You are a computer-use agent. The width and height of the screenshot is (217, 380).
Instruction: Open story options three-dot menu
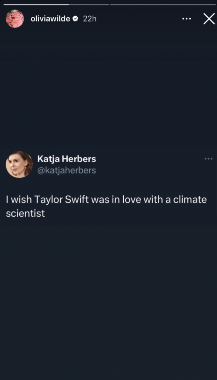coord(187,19)
